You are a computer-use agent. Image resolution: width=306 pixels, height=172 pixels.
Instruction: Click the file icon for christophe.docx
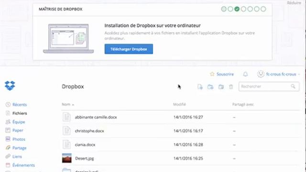coord(66,130)
